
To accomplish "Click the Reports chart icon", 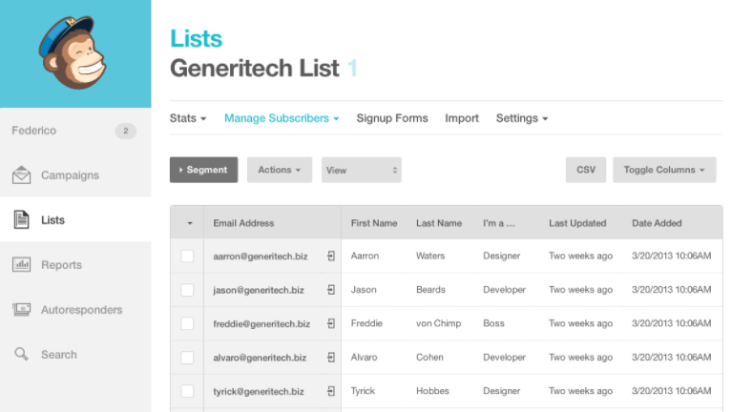I will (21, 265).
